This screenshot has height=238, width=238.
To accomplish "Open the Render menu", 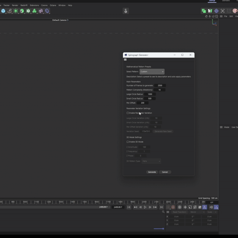I will (x=15, y=5).
